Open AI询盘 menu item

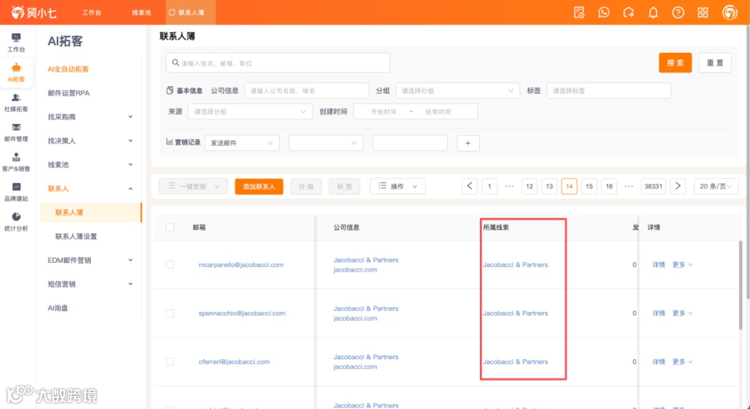58,308
